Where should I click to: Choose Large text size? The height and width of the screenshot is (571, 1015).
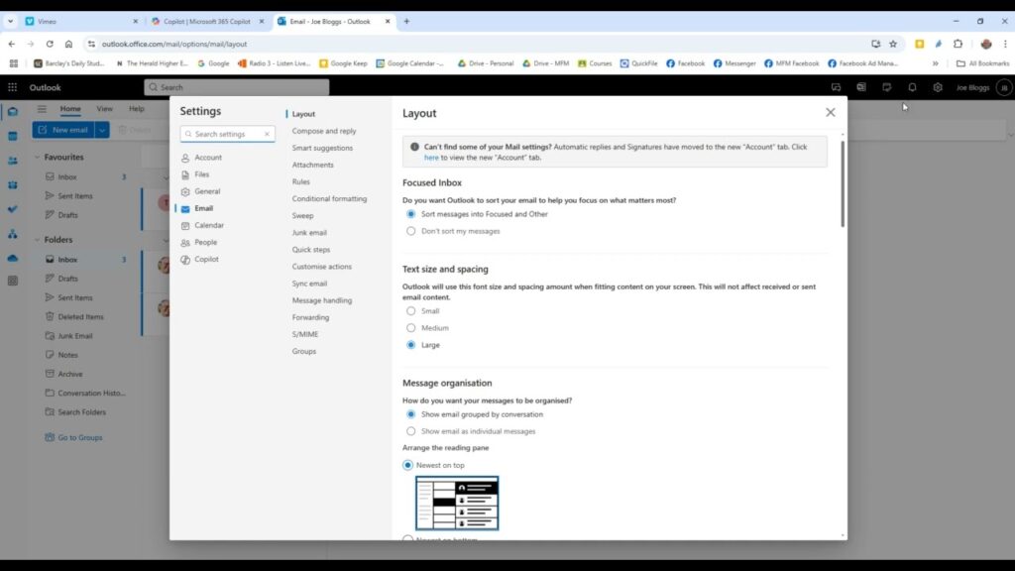point(411,345)
